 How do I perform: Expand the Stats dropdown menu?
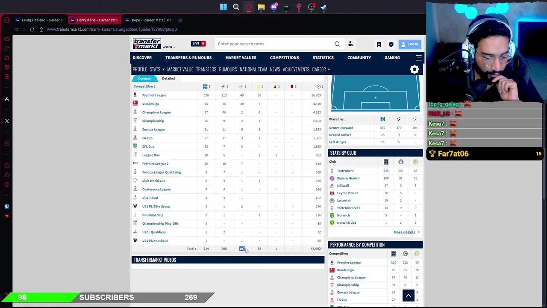coord(157,69)
